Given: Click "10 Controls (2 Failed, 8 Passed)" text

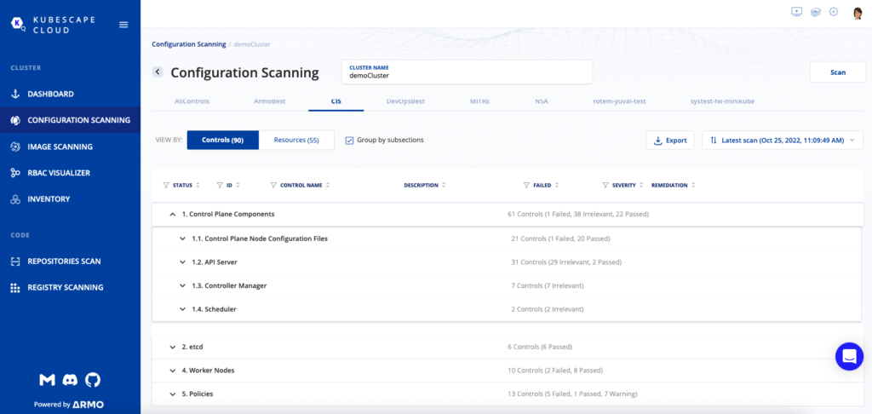Looking at the screenshot, I should 555,371.
